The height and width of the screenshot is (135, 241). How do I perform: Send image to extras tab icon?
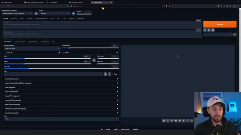point(184,121)
